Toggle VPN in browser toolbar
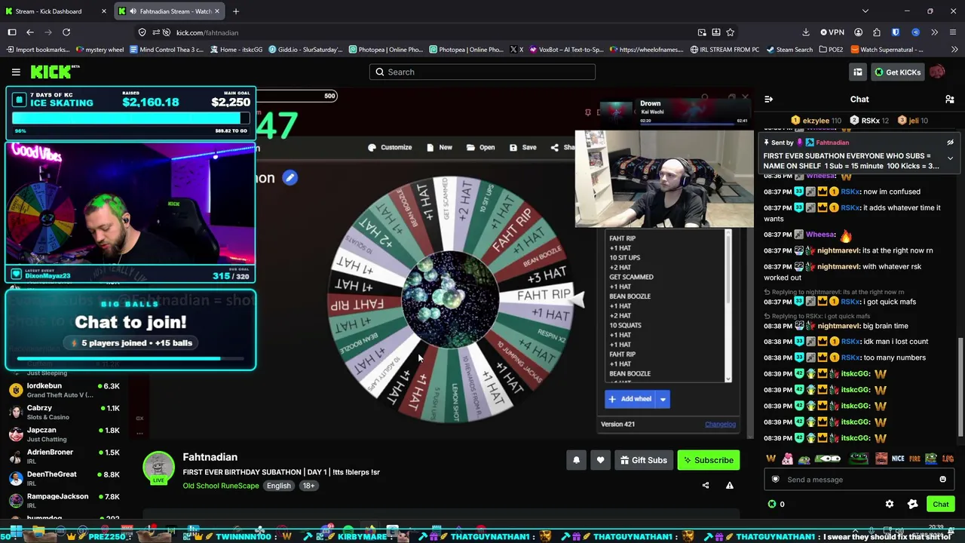The width and height of the screenshot is (965, 543). 832,32
